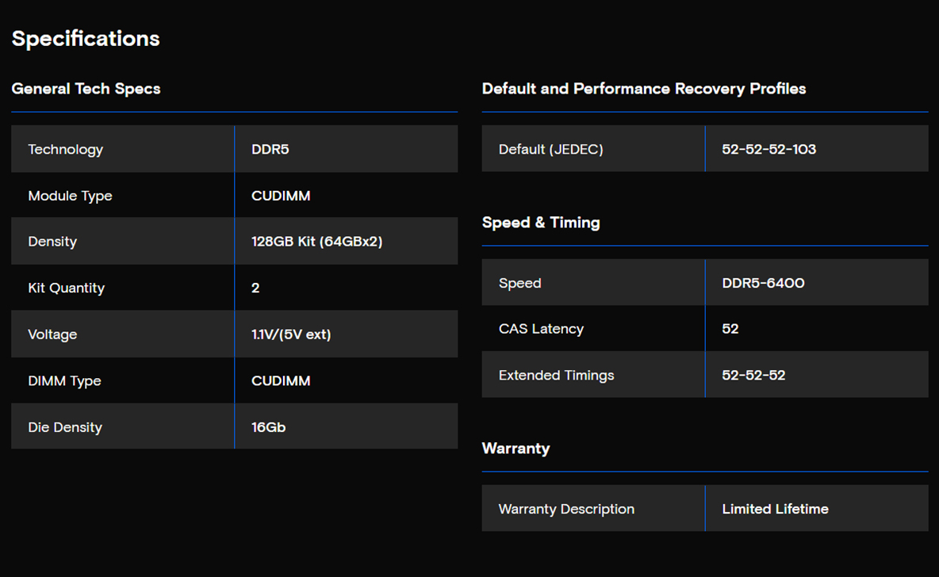Screen dimensions: 939x577
Task: Click the 52-52-52-103 timing value
Action: [769, 149]
